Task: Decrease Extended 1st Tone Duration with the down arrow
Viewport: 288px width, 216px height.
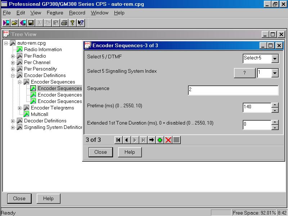Action: (x=275, y=127)
